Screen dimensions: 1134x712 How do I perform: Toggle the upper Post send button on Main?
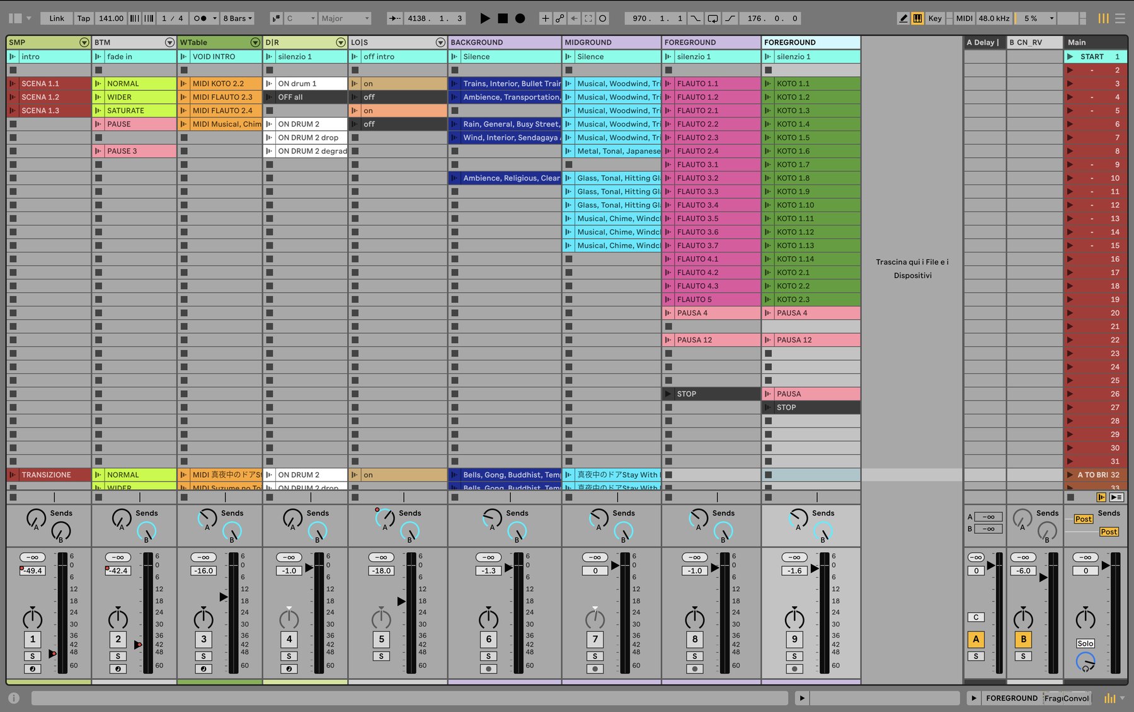(1083, 519)
